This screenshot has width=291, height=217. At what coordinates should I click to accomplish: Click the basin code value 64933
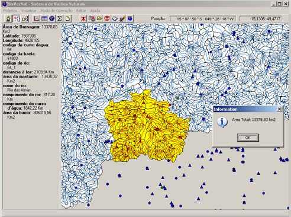click(x=12, y=59)
